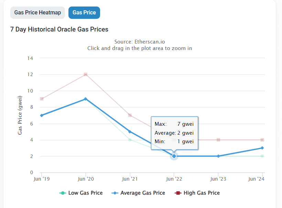
Task: Click the Low price point at Jun '21
Action: pos(130,140)
